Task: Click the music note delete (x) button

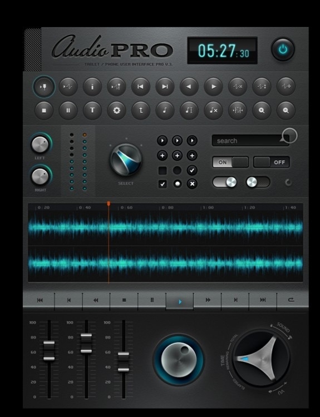Action: pos(213,110)
